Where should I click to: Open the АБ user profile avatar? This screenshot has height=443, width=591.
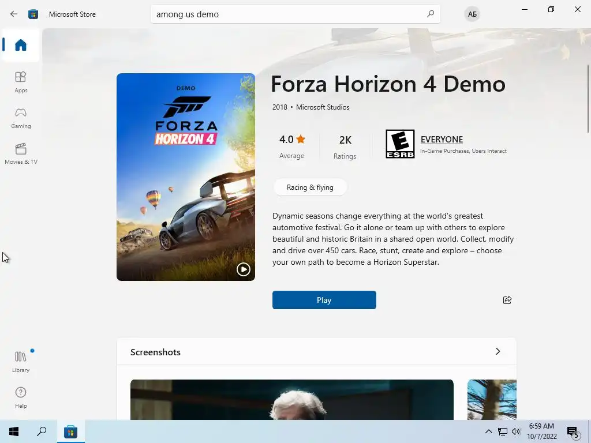[x=472, y=14]
